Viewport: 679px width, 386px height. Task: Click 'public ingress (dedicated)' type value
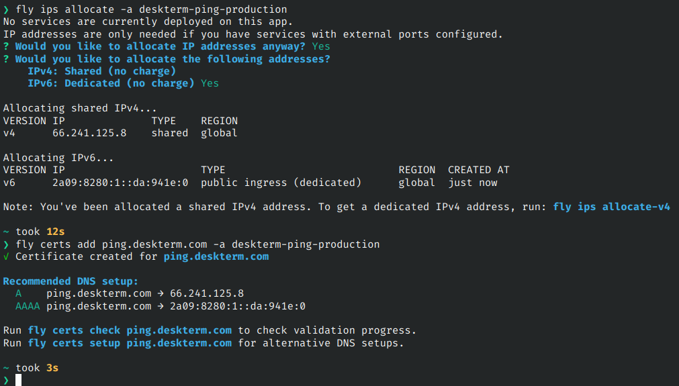click(x=281, y=183)
